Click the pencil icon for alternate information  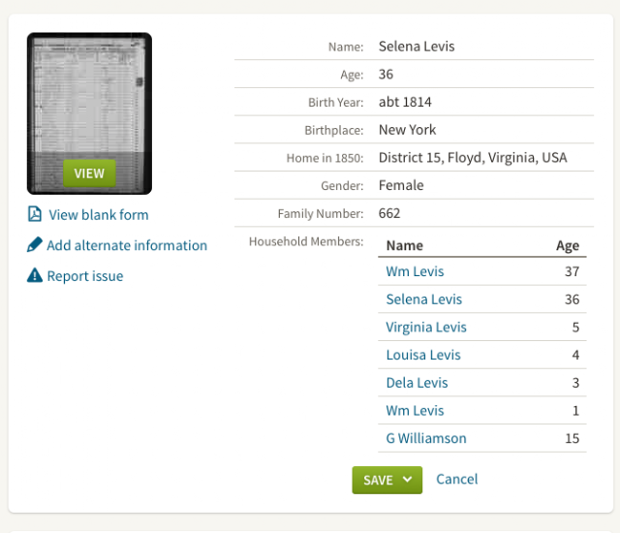tap(35, 244)
